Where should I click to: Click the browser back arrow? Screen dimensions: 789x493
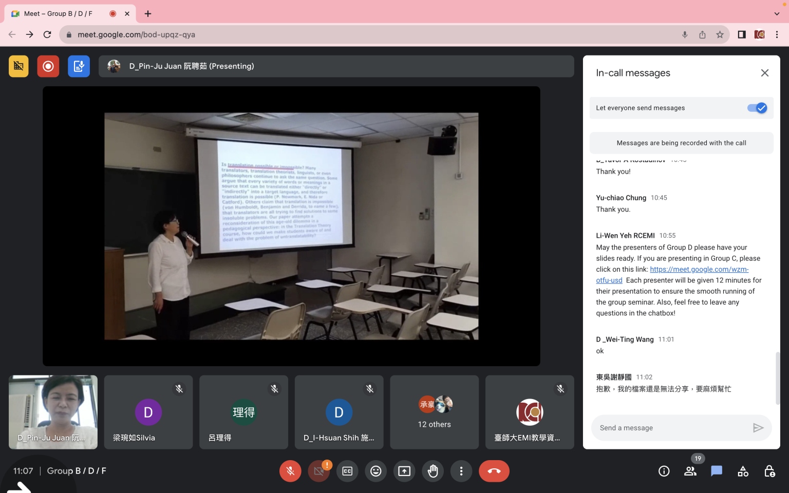(x=12, y=34)
